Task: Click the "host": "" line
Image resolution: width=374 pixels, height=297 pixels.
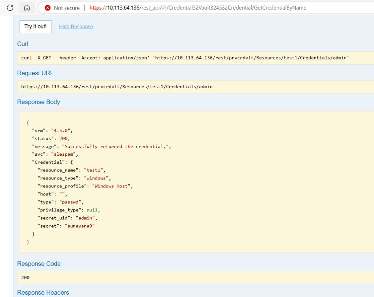Action: tap(52, 194)
